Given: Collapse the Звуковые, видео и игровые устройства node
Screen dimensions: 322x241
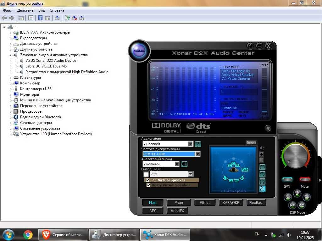Looking at the screenshot, I should pos(10,55).
